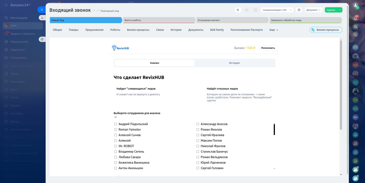Open user profile avatar at top right
The width and height of the screenshot is (365, 183).
(x=355, y=5)
